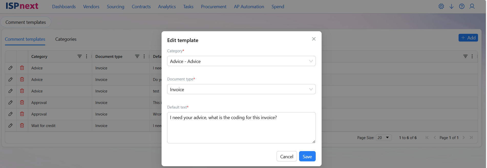Screen dimensions: 487x168
Task: Open the user profile icon
Action: tap(472, 6)
